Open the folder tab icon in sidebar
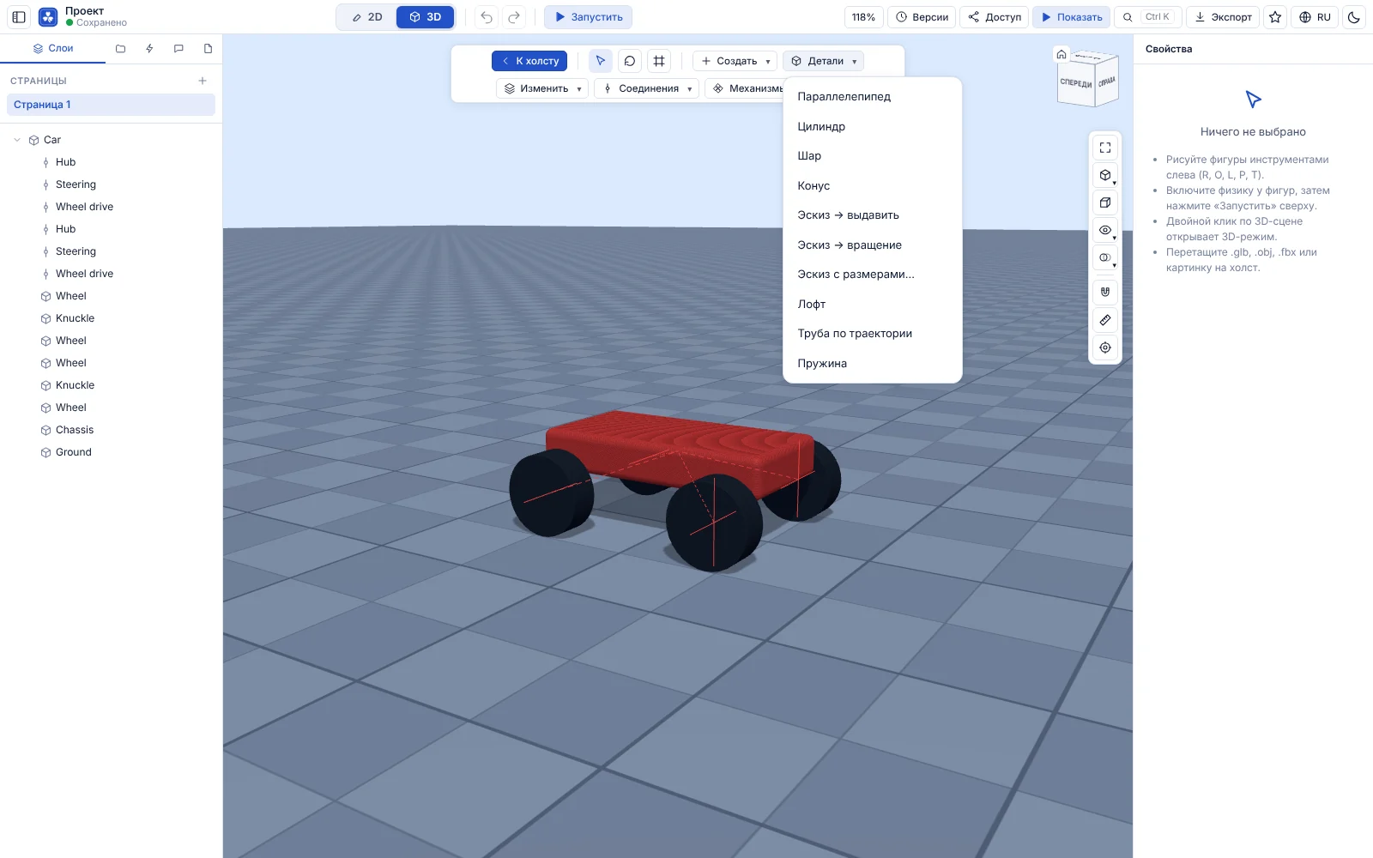1373x858 pixels. click(x=120, y=49)
